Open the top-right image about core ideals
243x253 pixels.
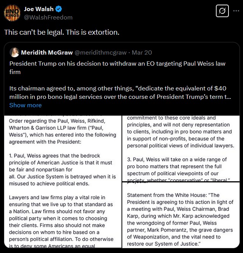coord(181,148)
